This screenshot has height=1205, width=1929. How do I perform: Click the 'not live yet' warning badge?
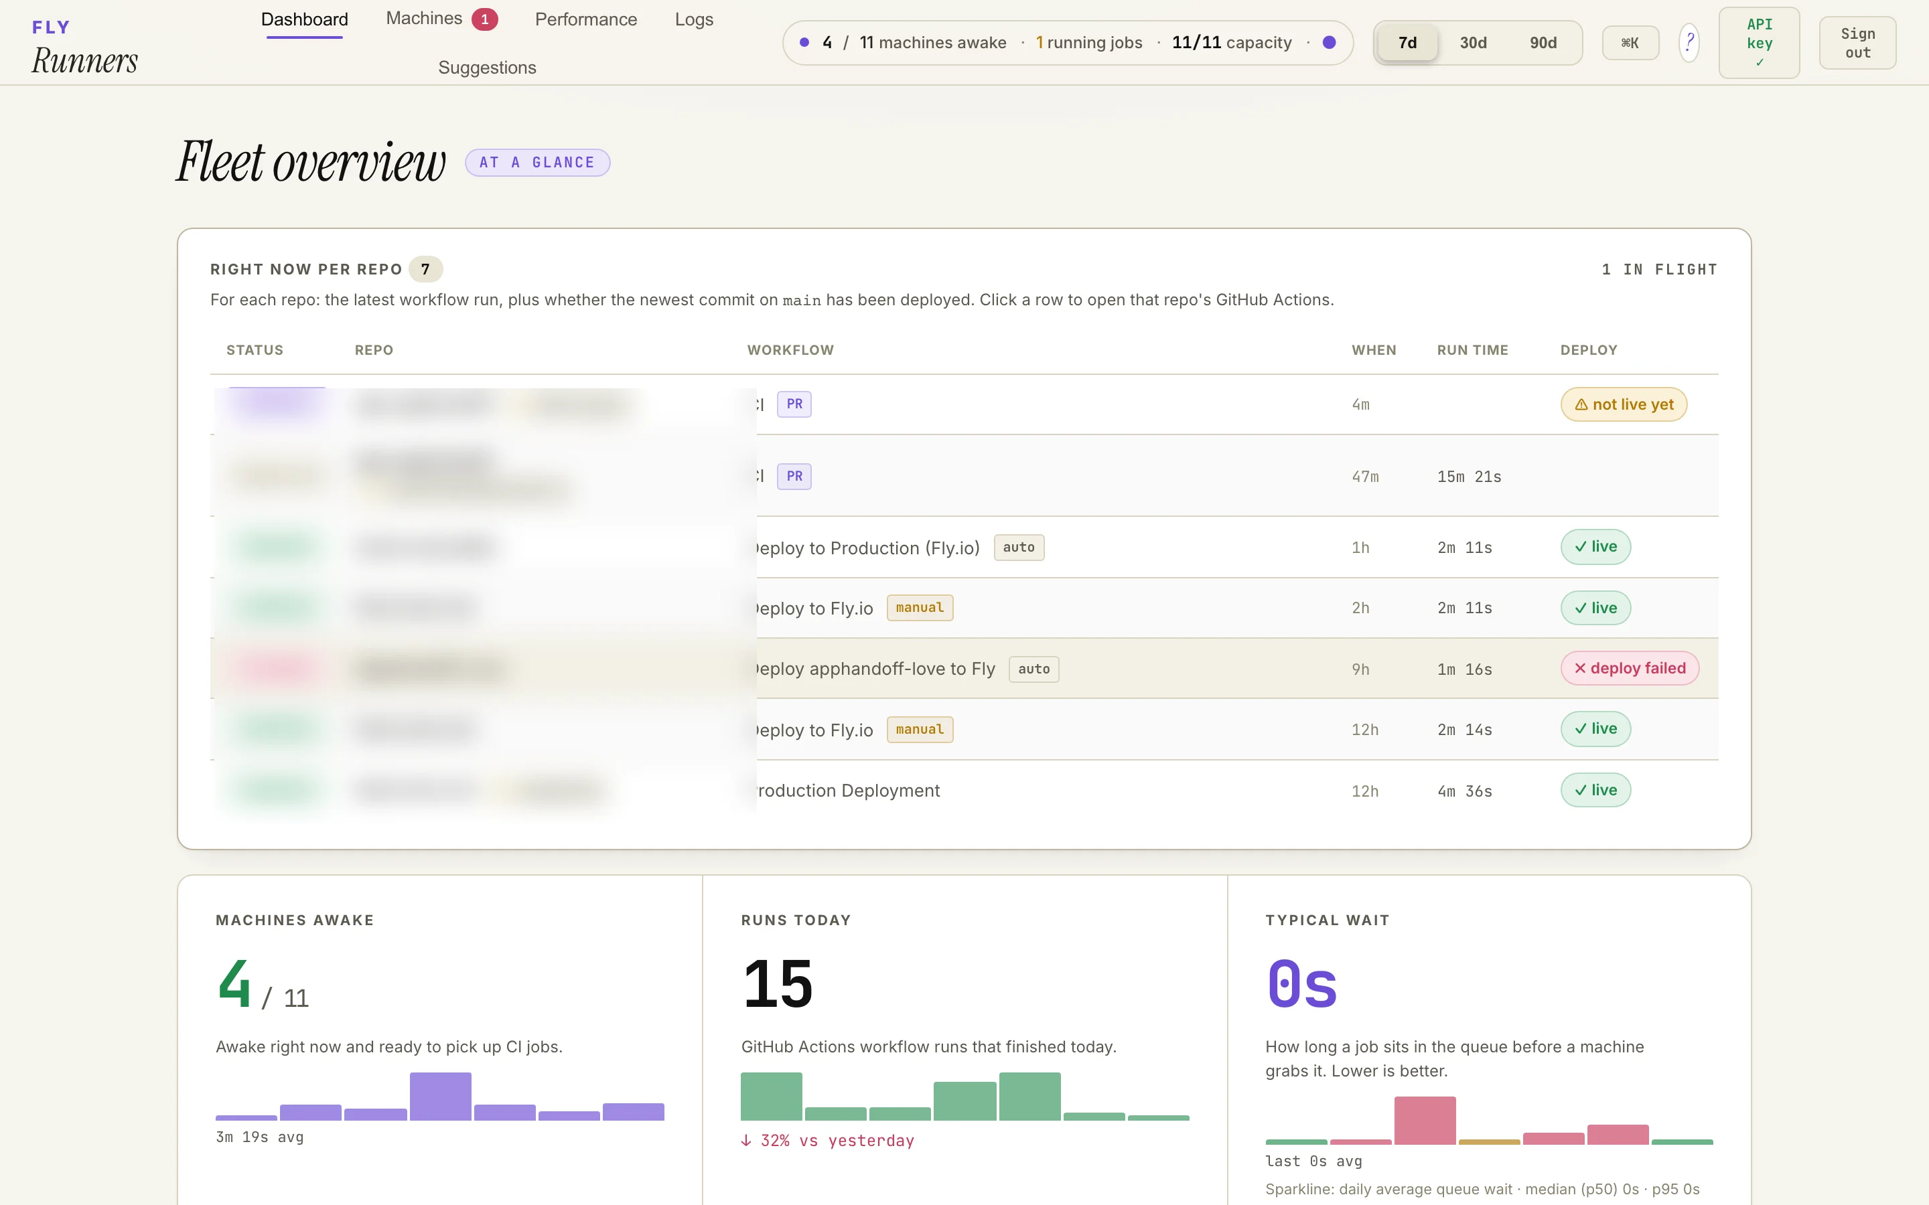tap(1623, 404)
